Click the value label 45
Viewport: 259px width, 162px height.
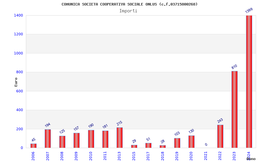[34, 140]
